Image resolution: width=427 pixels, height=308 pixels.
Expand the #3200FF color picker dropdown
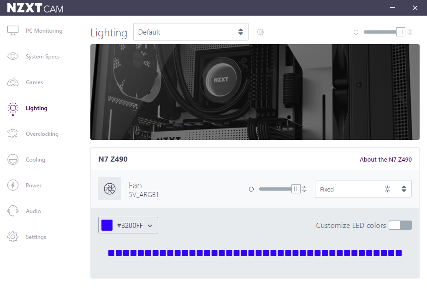pos(128,225)
